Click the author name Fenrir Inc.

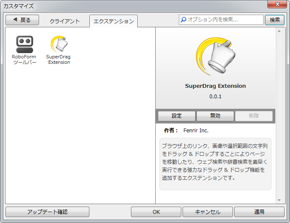click(196, 131)
